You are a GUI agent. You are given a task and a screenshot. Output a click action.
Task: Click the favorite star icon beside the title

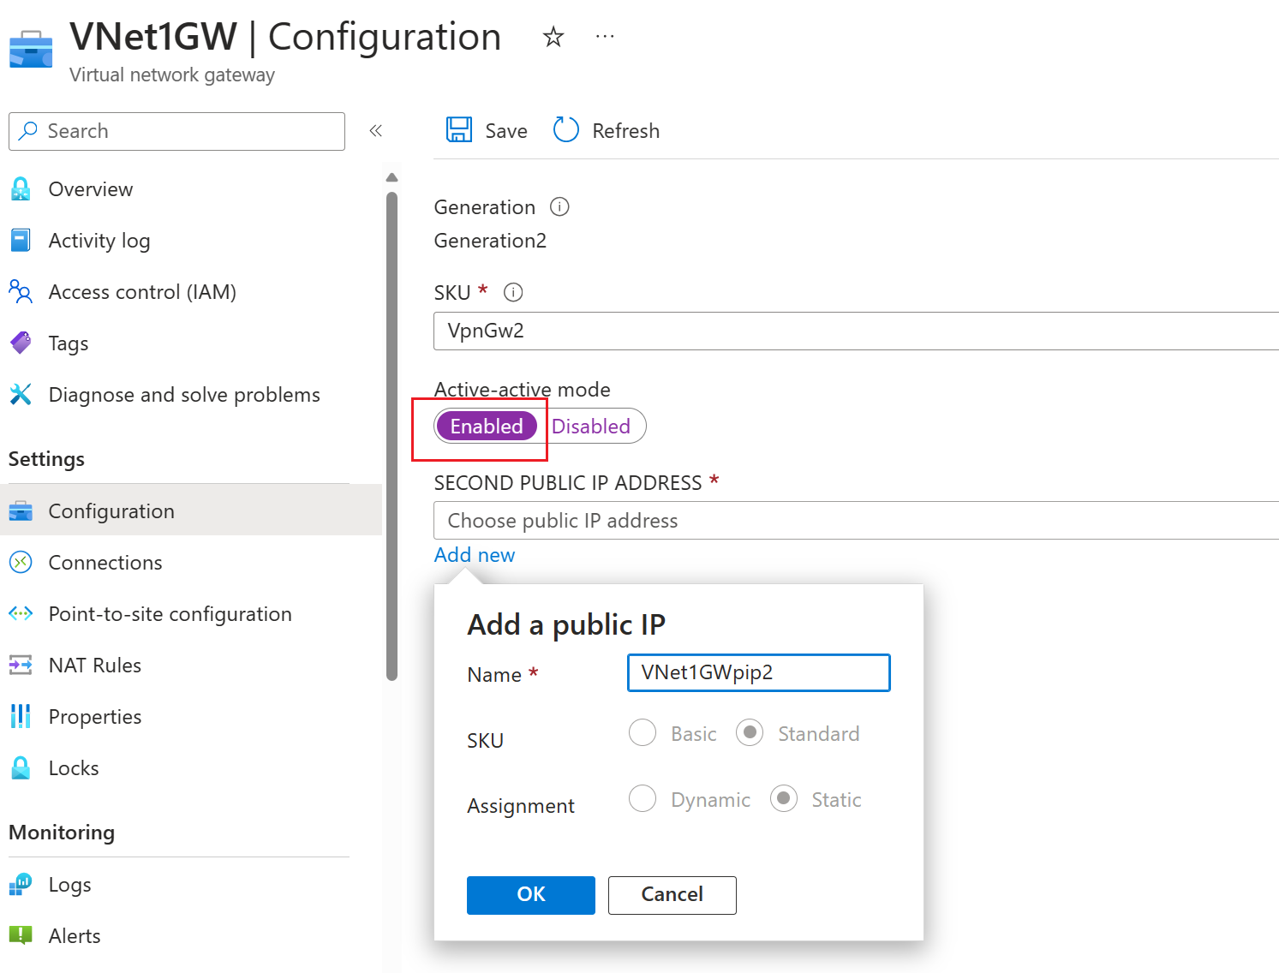pyautogui.click(x=553, y=37)
